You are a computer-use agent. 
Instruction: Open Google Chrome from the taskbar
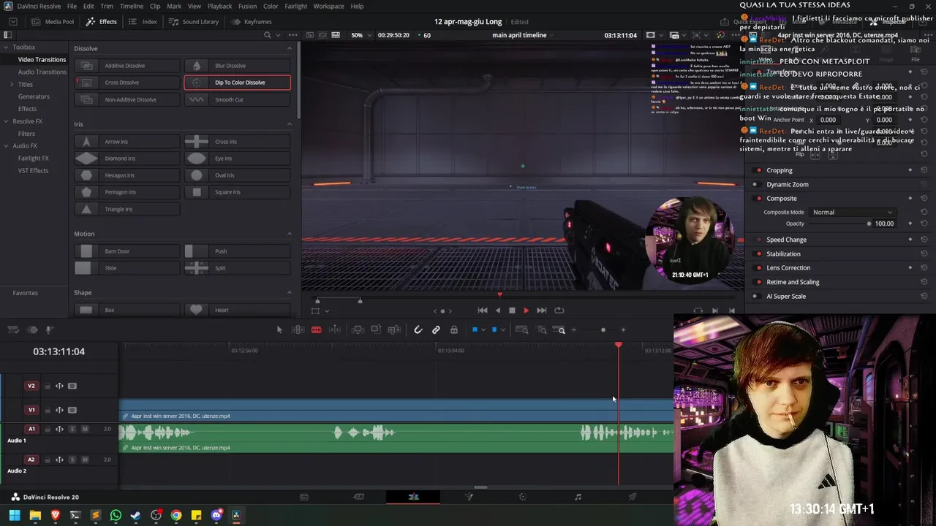176,515
